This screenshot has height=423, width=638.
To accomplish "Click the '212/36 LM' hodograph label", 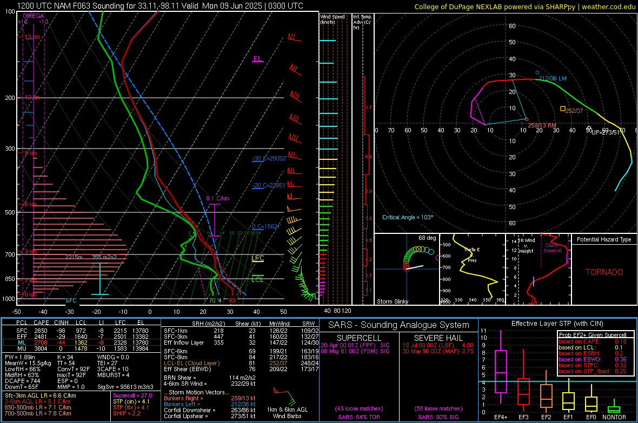I will 553,78.
